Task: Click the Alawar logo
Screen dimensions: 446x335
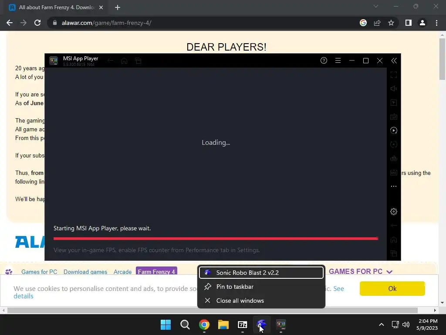Action: (x=30, y=242)
